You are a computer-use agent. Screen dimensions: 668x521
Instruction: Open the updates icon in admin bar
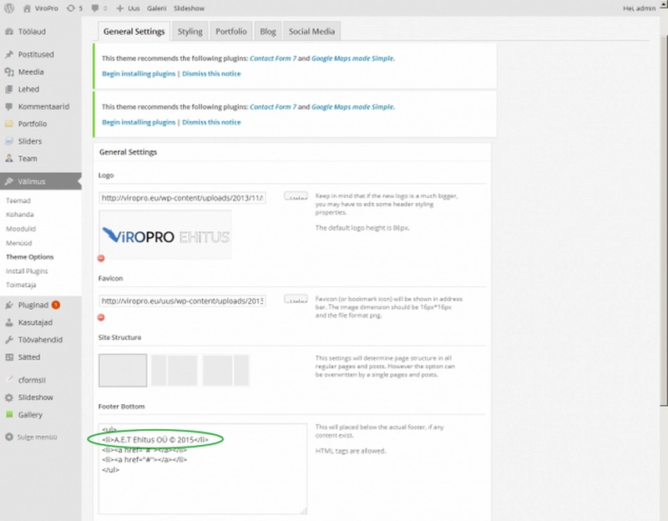[73, 7]
